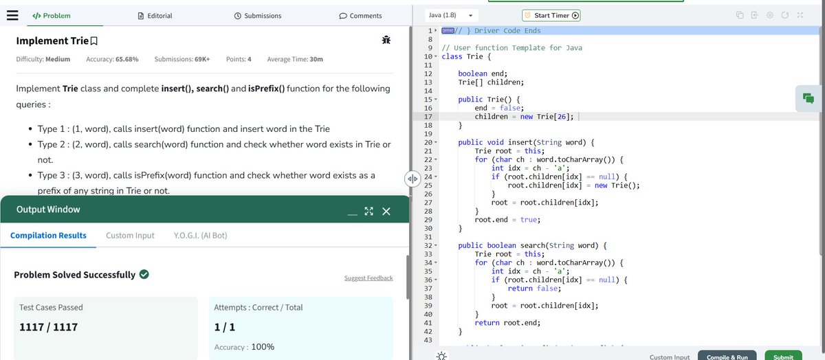Enter fullscreen editor mode
The height and width of the screenshot is (360, 825).
(x=800, y=15)
